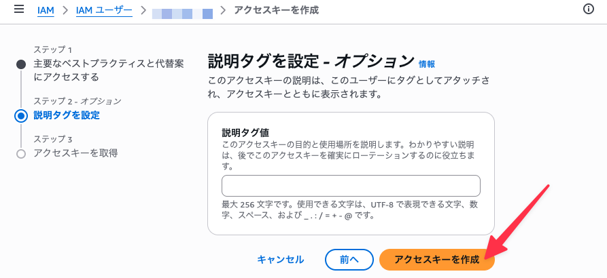The width and height of the screenshot is (607, 278).
Task: Select the empty Step 3 circle indicator
Action: (x=21, y=154)
